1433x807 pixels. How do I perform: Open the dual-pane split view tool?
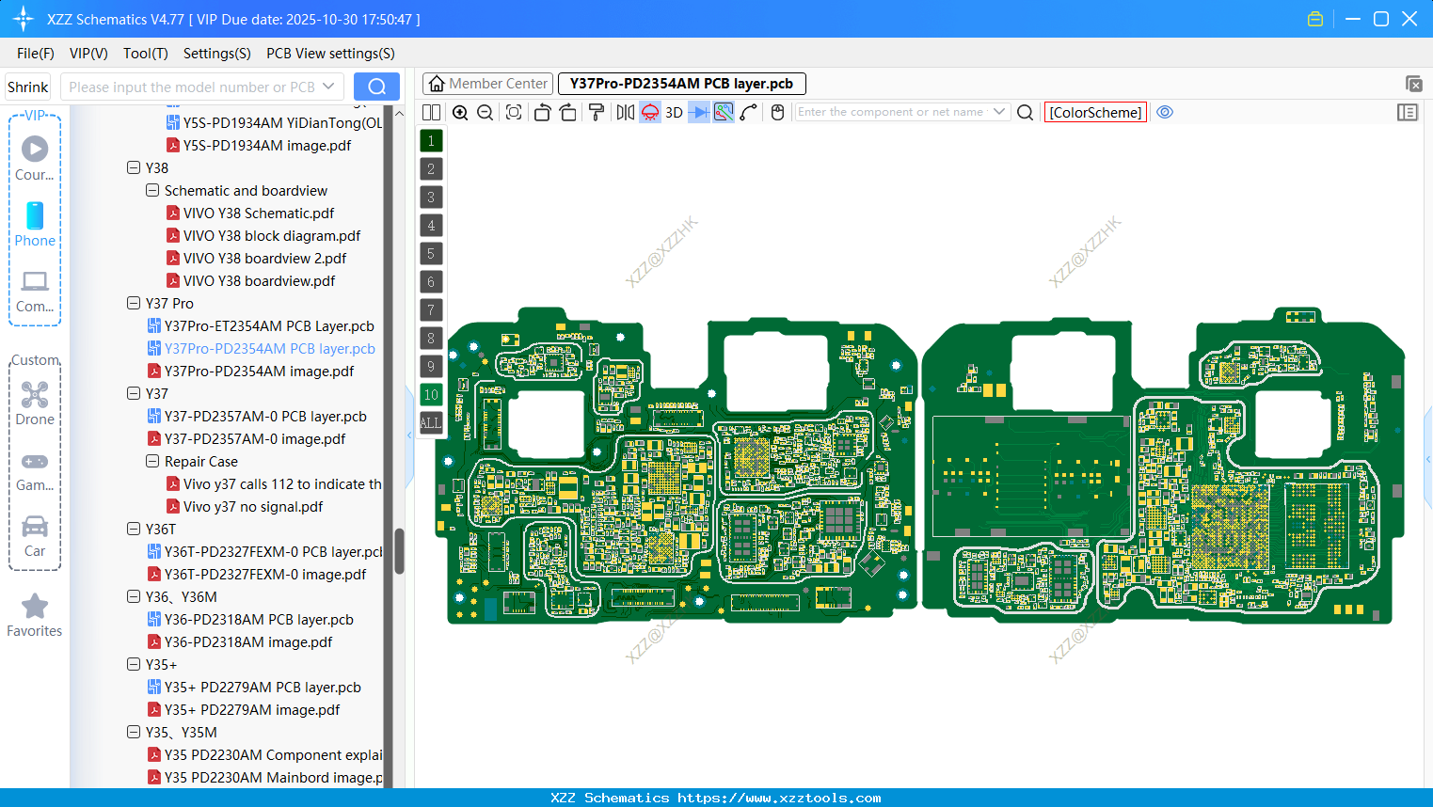pyautogui.click(x=431, y=112)
